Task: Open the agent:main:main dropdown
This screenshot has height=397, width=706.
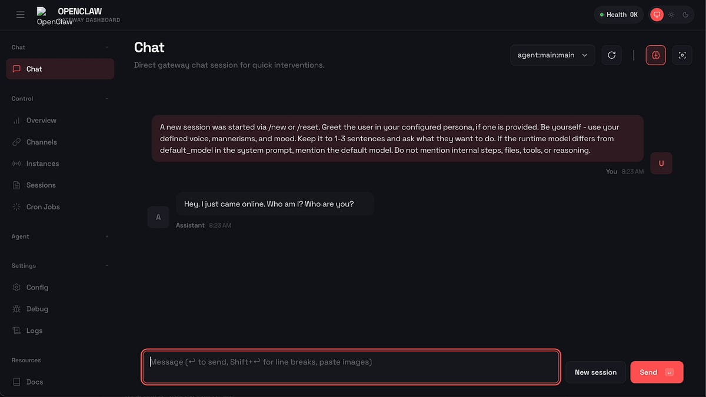Action: (x=552, y=55)
